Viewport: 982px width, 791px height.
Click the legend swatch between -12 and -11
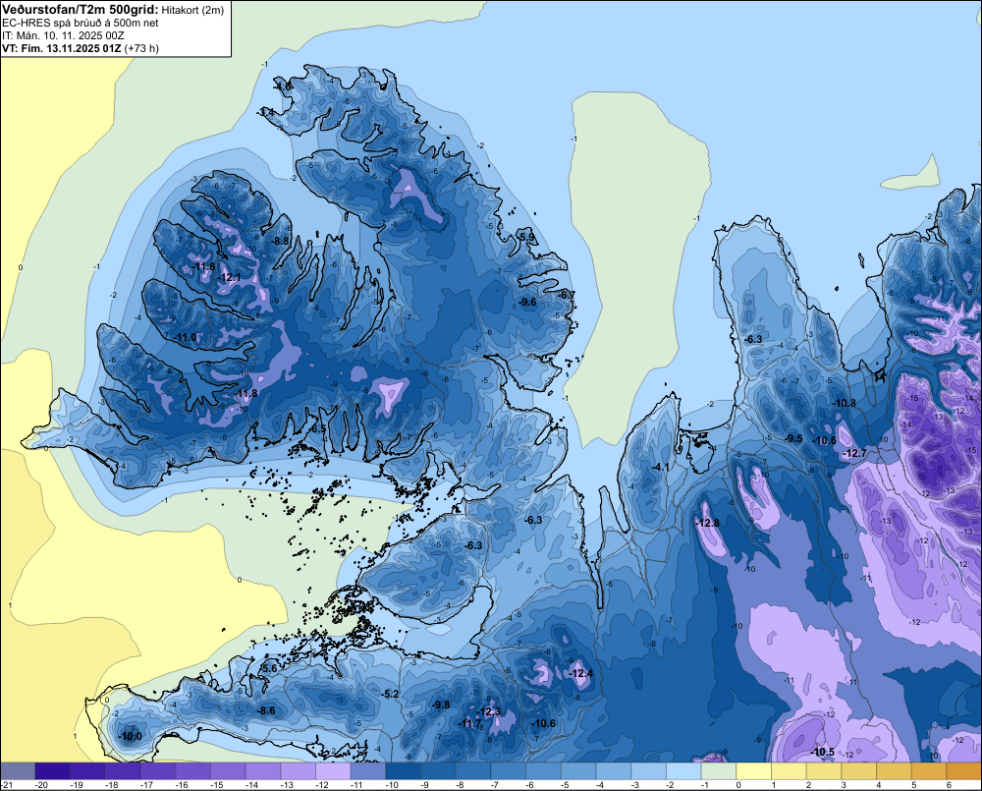coord(333,771)
